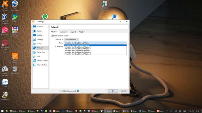202x113 pixels.
Task: Select the Your Uninstaller desktop icon
Action: 15,6
